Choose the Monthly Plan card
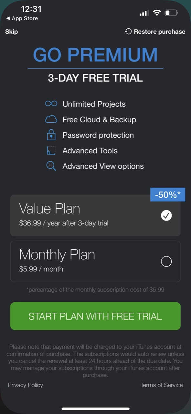The width and height of the screenshot is (191, 414). click(x=95, y=261)
